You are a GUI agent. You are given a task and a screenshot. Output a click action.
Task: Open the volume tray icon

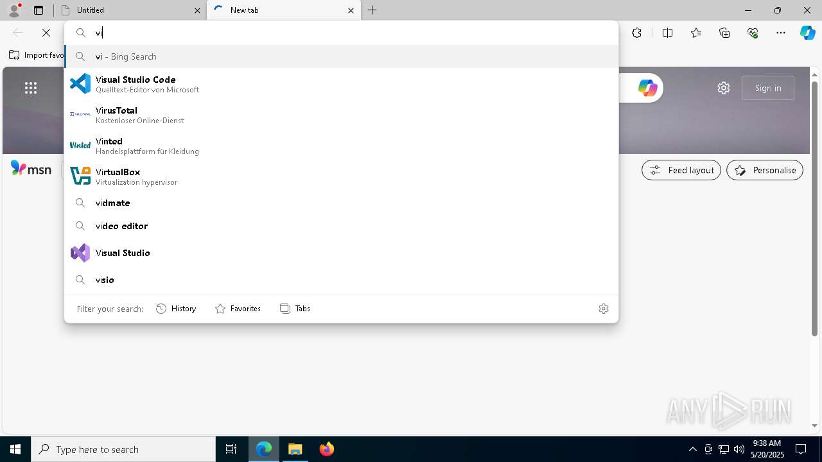pyautogui.click(x=739, y=449)
